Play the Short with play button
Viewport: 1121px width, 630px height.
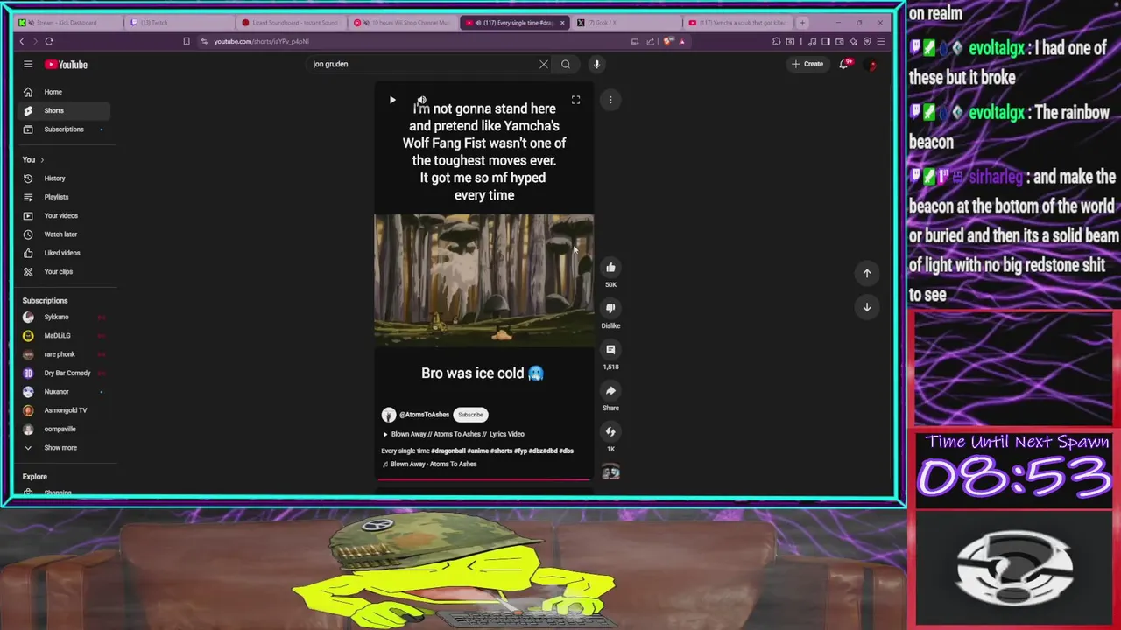(392, 101)
